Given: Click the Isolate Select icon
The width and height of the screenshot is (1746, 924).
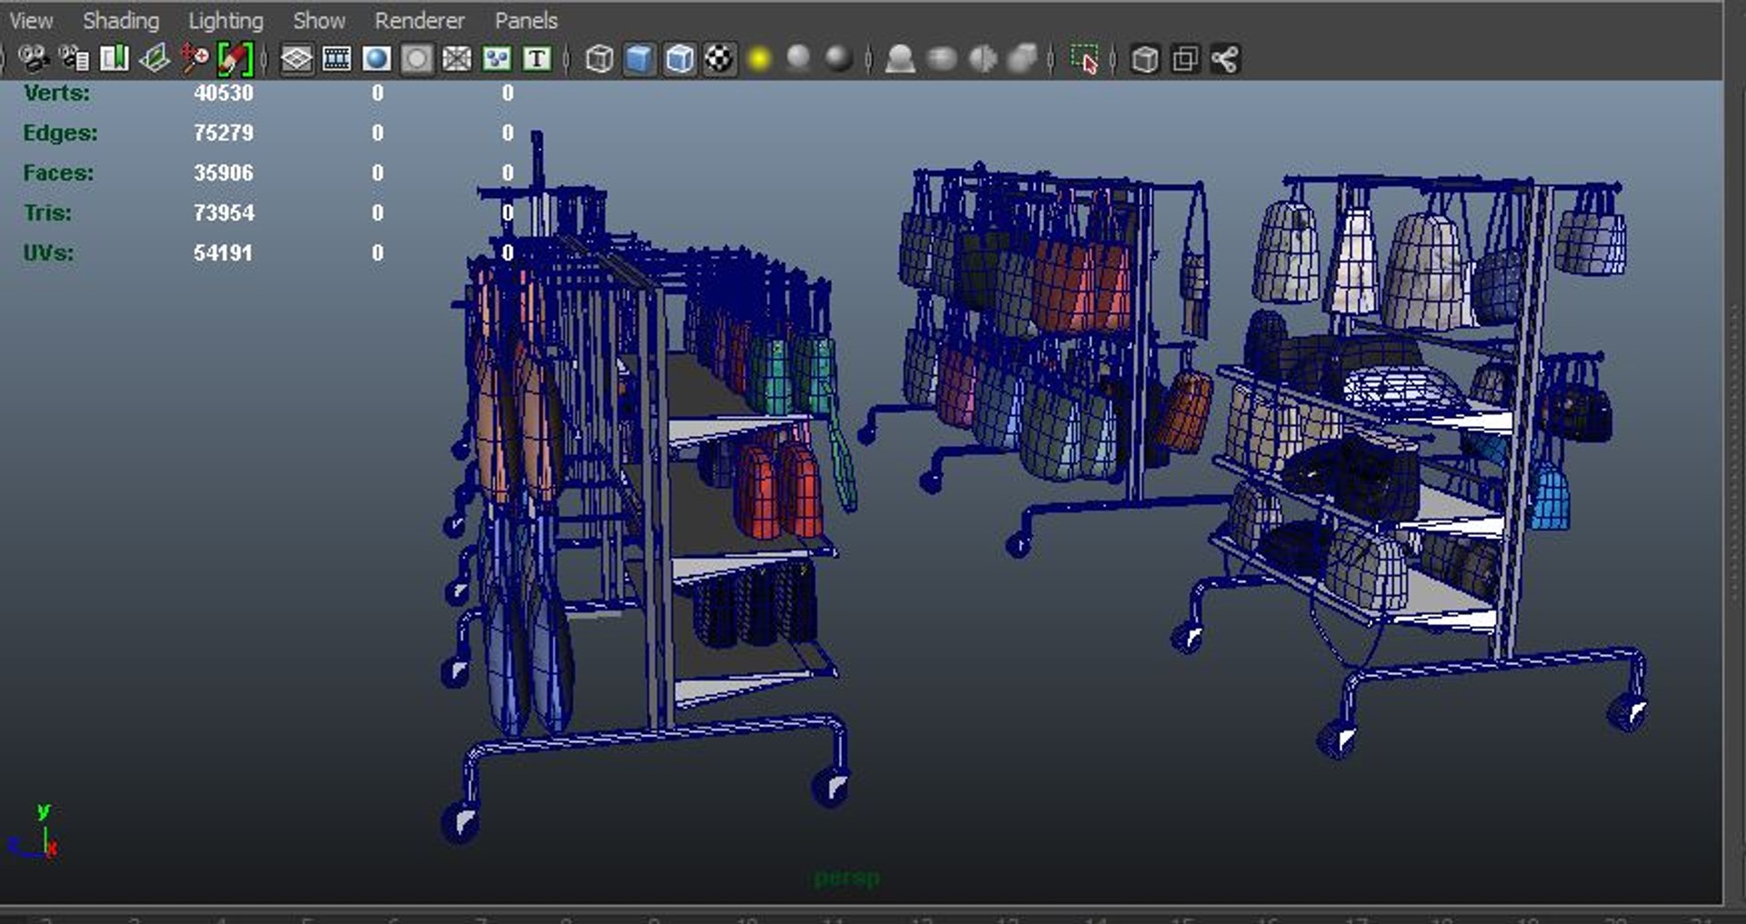Looking at the screenshot, I should pyautogui.click(x=1084, y=59).
